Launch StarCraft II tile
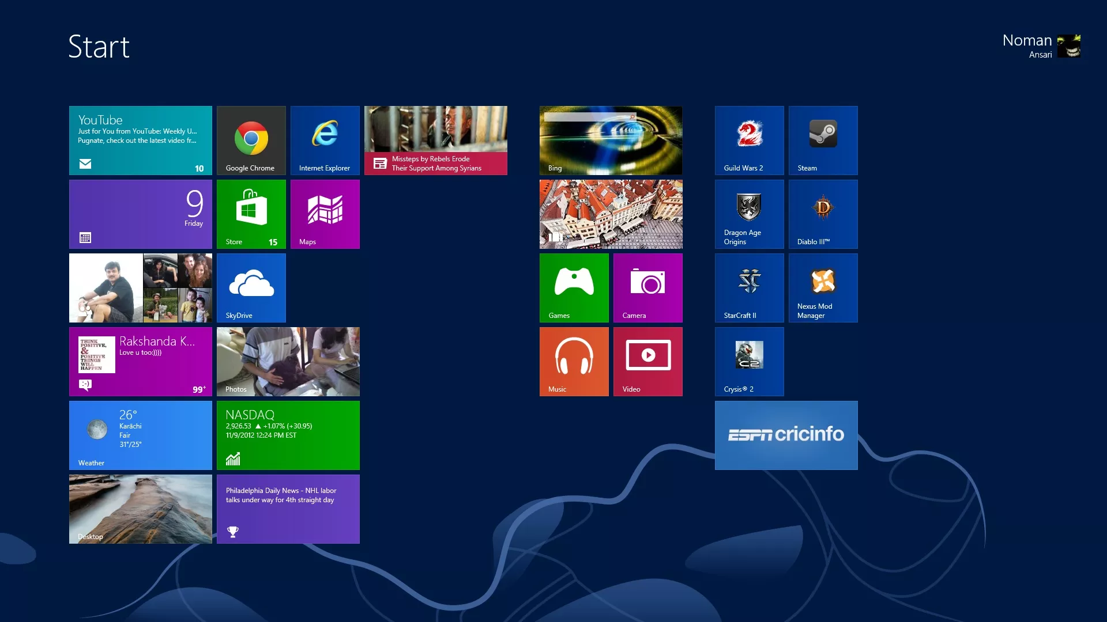This screenshot has height=622, width=1107. click(x=750, y=288)
